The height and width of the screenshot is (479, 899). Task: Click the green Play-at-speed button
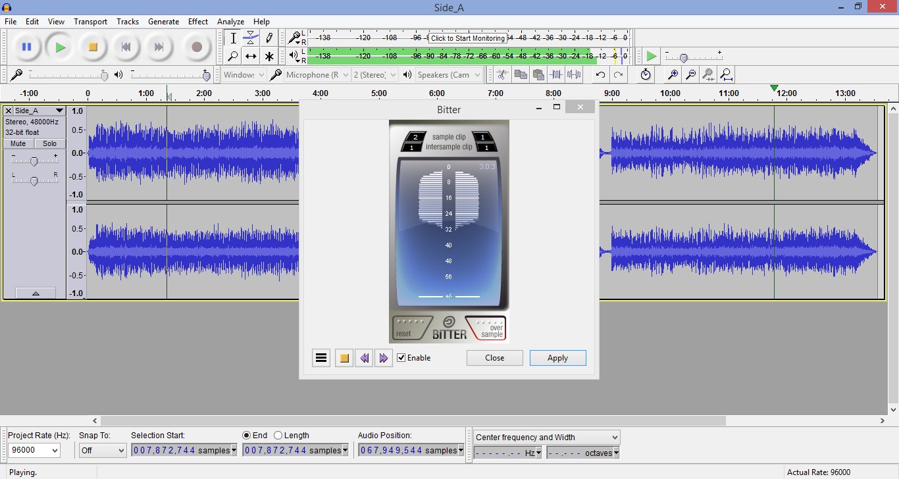tap(651, 56)
